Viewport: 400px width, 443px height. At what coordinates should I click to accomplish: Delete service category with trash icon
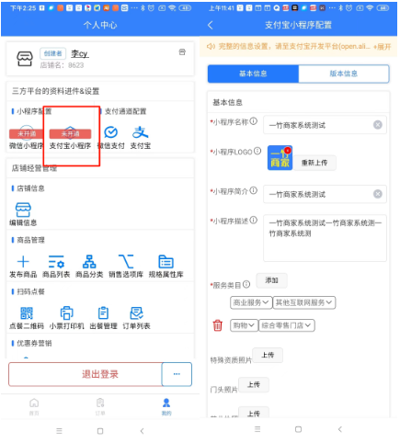218,325
